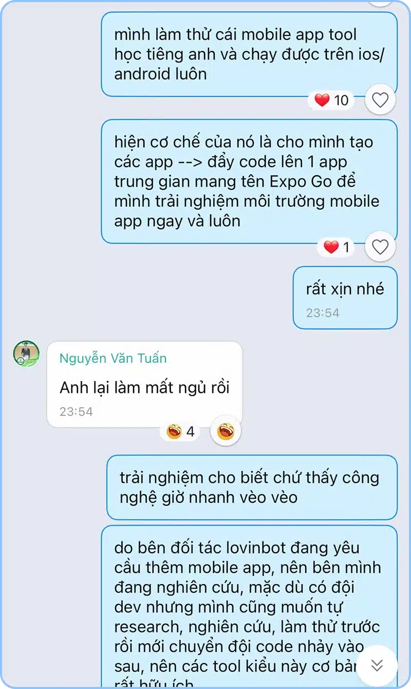Screen dimensions: 411x689
Task: Select the message "trải nghiệm cho biết chứ thấy công nghệ"
Action: (252, 487)
